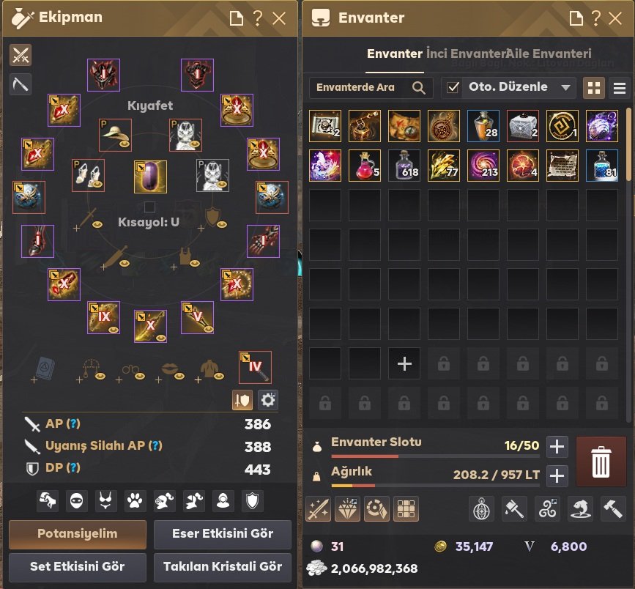The image size is (635, 589).
Task: Toggle the Oto. Düzenle checkbox
Action: [453, 87]
